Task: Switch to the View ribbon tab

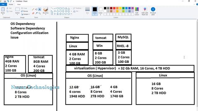Action: point(19,4)
